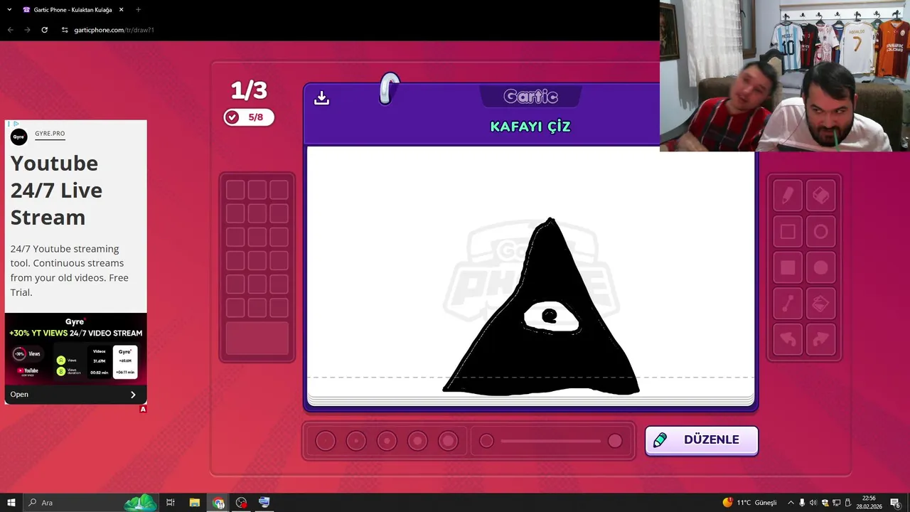The height and width of the screenshot is (512, 910).
Task: Open the large custom color box below palette
Action: pyautogui.click(x=257, y=338)
